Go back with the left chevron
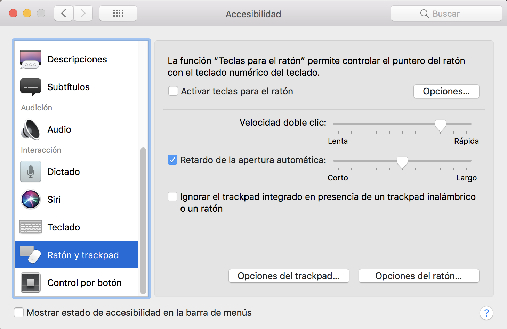Screen dimensions: 507x329 coord(64,14)
